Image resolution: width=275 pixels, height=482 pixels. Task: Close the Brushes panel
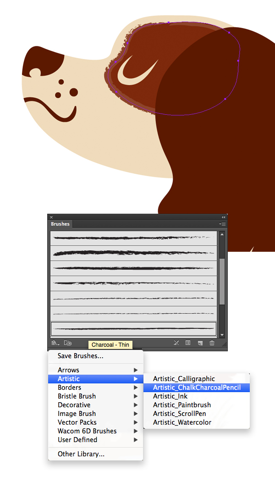(x=51, y=217)
